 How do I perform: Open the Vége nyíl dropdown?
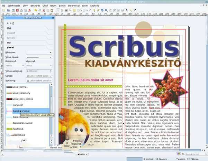pos(39,66)
